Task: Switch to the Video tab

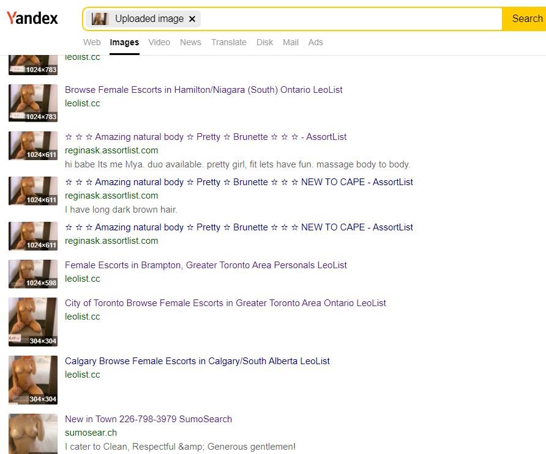Action: coord(159,42)
